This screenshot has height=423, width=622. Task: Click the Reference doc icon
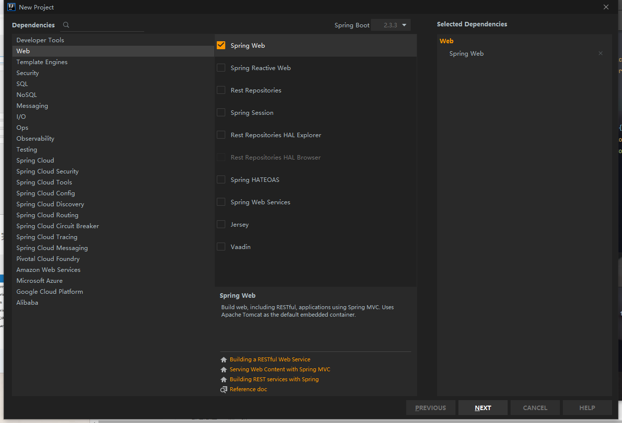tap(224, 389)
